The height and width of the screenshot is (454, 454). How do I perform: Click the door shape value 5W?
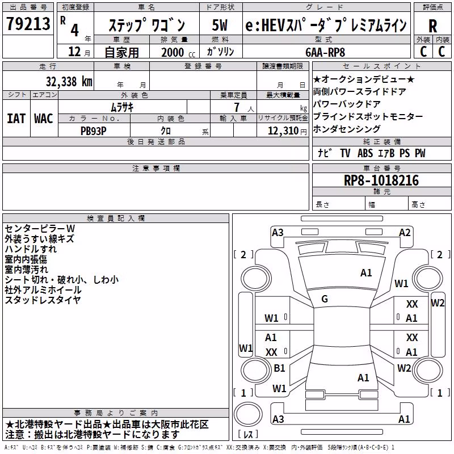[220, 25]
